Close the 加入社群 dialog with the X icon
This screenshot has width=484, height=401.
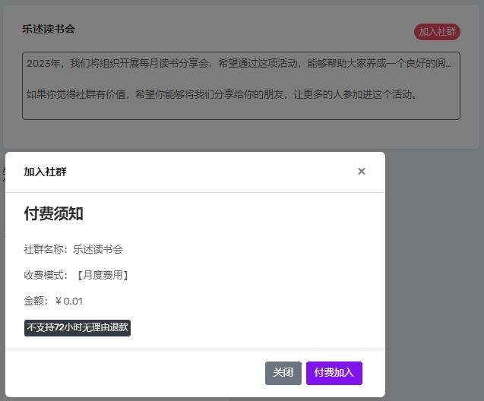(362, 171)
